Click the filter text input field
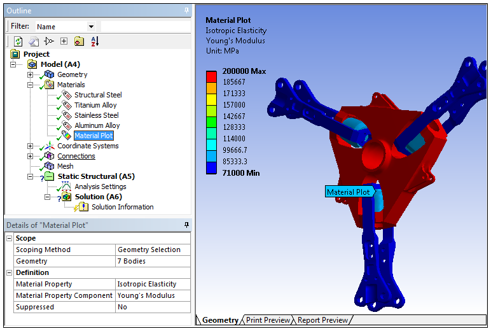 [145, 27]
